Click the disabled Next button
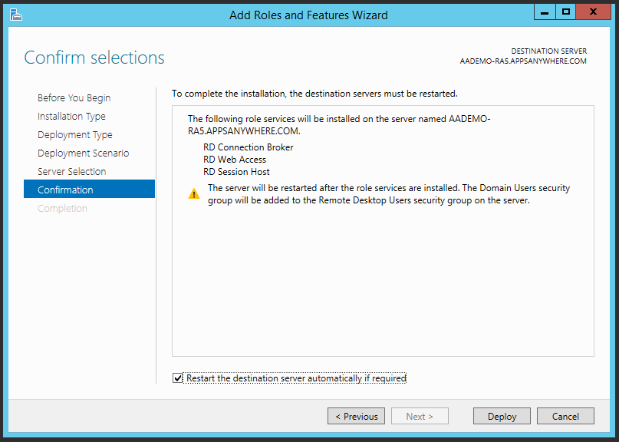 (420, 416)
